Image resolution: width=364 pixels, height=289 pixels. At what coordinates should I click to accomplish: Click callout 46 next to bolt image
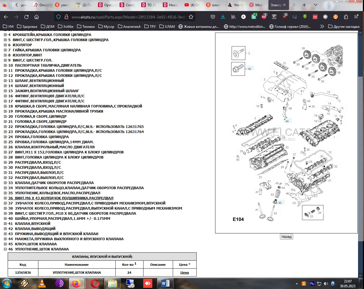(249, 69)
